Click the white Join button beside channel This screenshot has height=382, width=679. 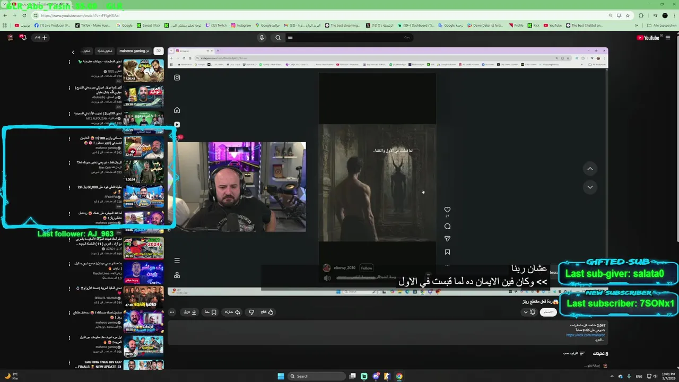click(x=548, y=312)
